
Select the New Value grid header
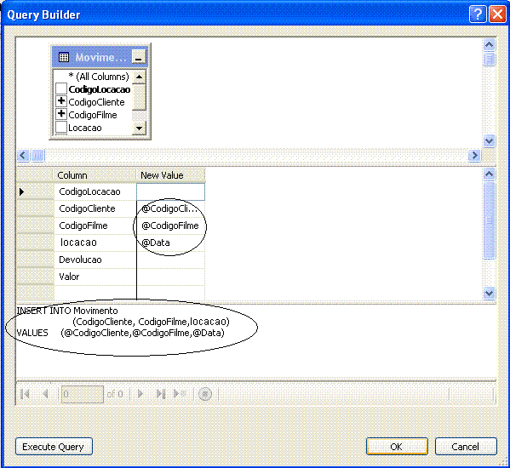(170, 175)
